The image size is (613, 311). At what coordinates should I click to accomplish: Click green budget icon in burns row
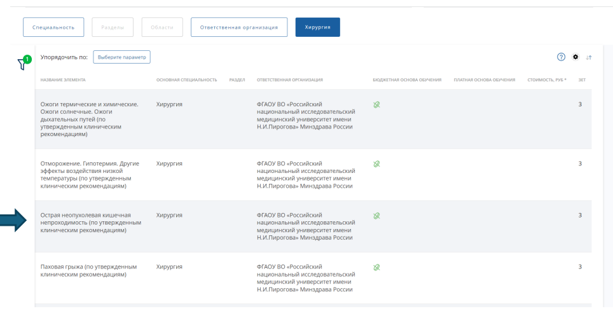point(376,104)
